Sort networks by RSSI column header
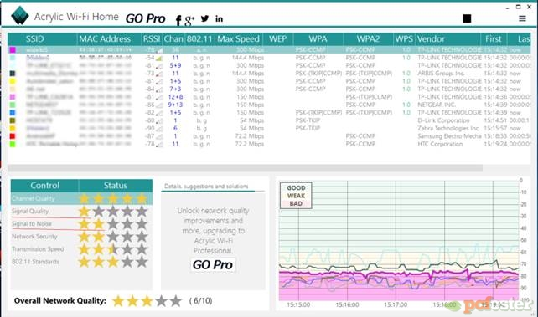The image size is (538, 317). 152,39
